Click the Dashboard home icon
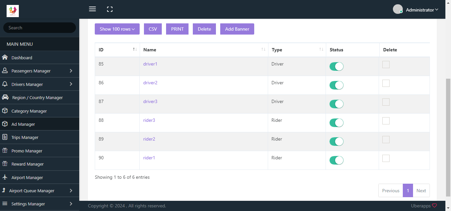The width and height of the screenshot is (451, 211). [5, 58]
